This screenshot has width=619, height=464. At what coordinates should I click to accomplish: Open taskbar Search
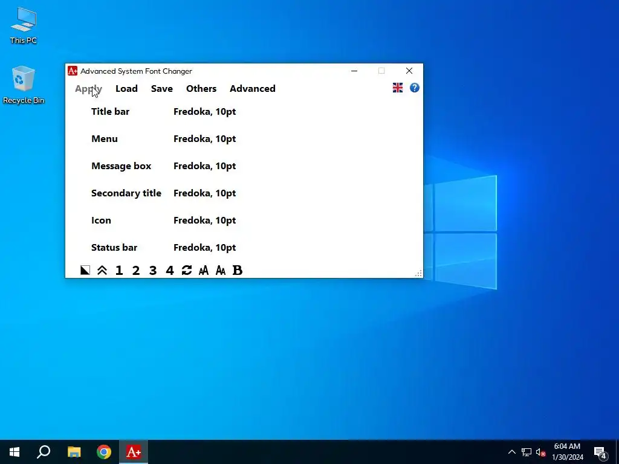point(44,452)
